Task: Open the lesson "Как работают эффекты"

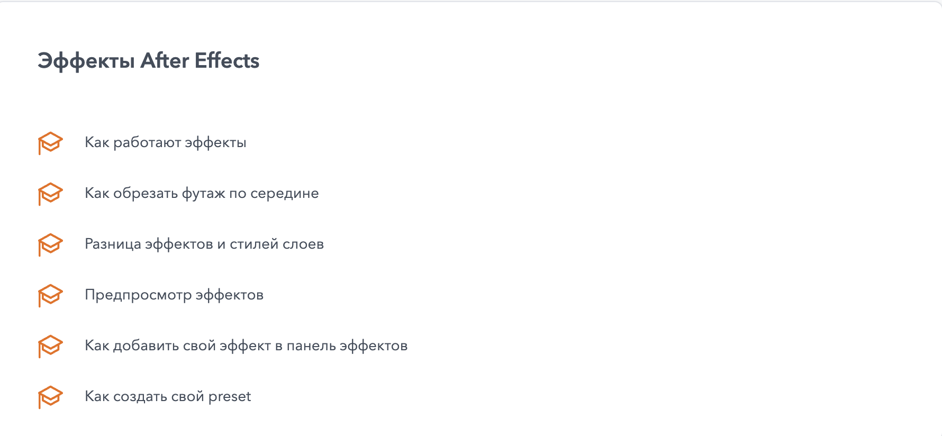Action: tap(165, 142)
